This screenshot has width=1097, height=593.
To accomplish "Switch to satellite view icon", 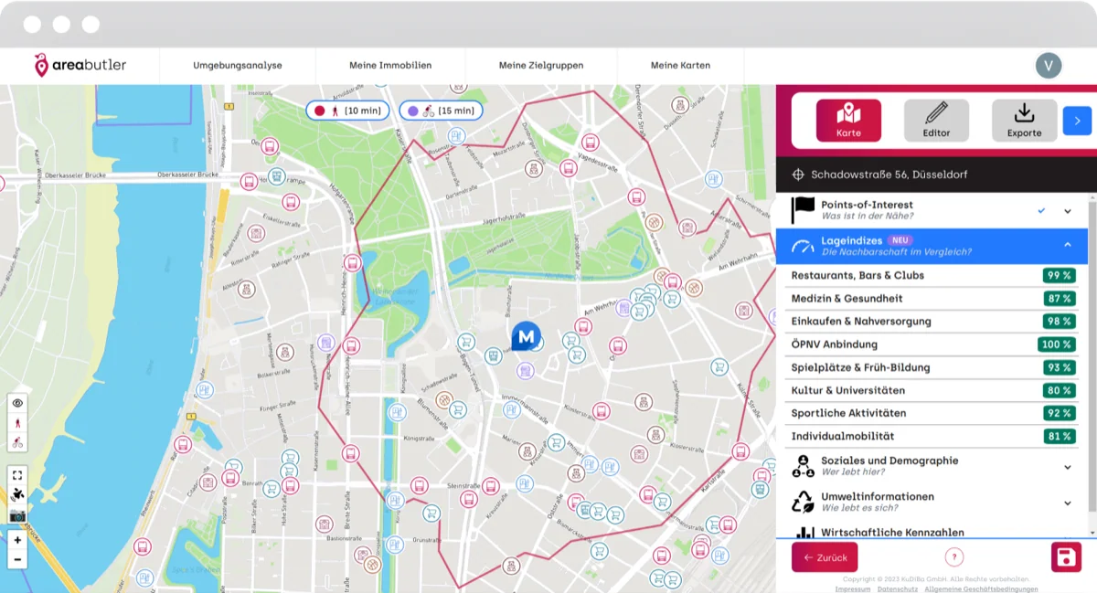I will click(x=17, y=495).
